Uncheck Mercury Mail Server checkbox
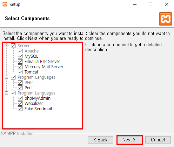Image resolution: width=174 pixels, height=147 pixels. [x=20, y=66]
